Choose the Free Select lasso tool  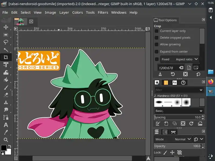click(6, 42)
